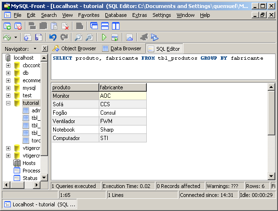The image size is (278, 211).
Task: Click the Localhost - tutorial window tab at the bottom
Action: pyautogui.click(x=40, y=204)
